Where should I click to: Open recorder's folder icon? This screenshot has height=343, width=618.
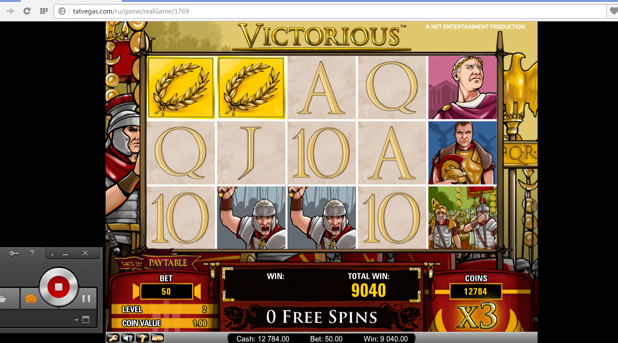3,299
